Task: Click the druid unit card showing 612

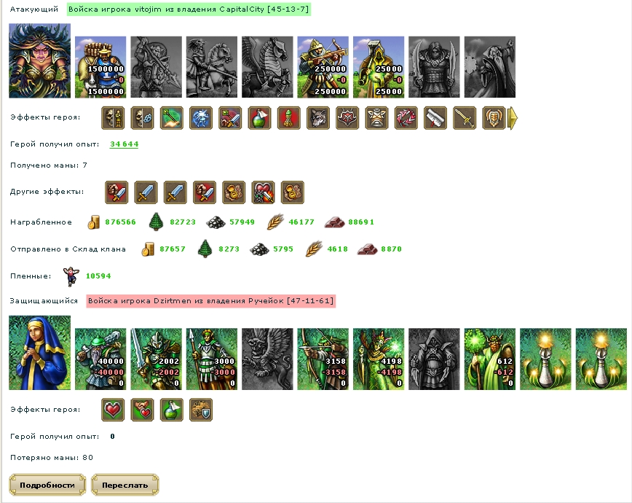Action: coord(490,359)
